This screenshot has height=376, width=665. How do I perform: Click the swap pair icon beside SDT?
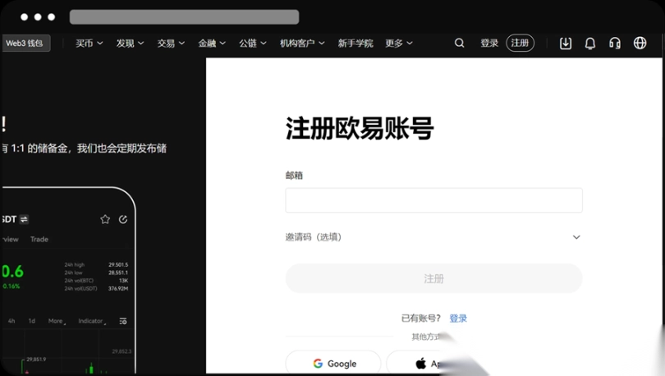point(25,219)
